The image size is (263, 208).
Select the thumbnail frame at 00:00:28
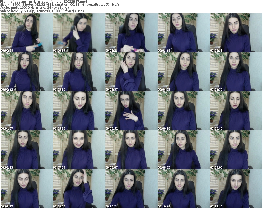(26, 33)
